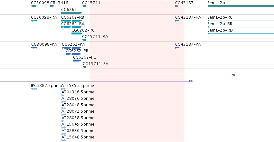Open the CG15711-RA transcript label
Image resolution: width=274 pixels, height=142 pixels.
(x=95, y=37)
